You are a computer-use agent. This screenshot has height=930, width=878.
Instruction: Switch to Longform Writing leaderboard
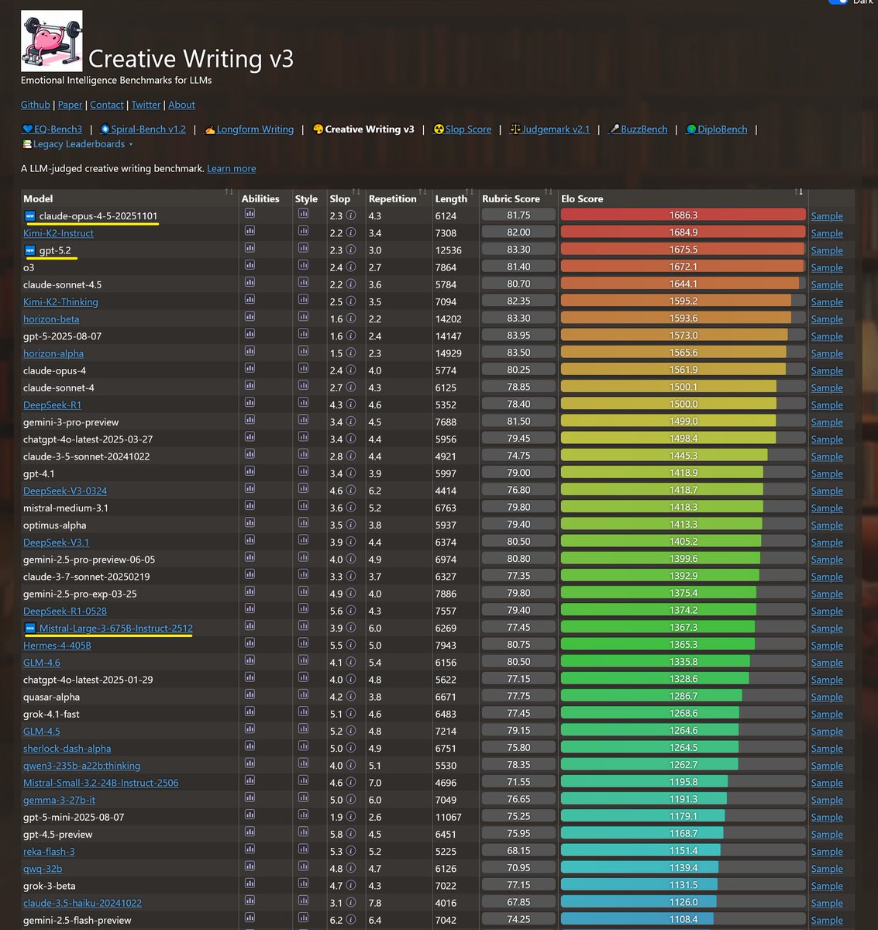point(249,129)
